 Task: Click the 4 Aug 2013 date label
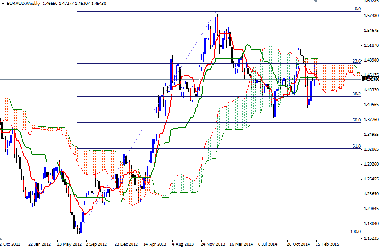tap(183, 244)
